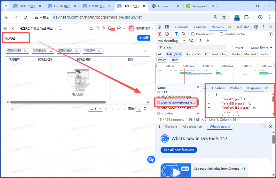Click the table refresh icon
The width and height of the screenshot is (276, 178).
[145, 51]
